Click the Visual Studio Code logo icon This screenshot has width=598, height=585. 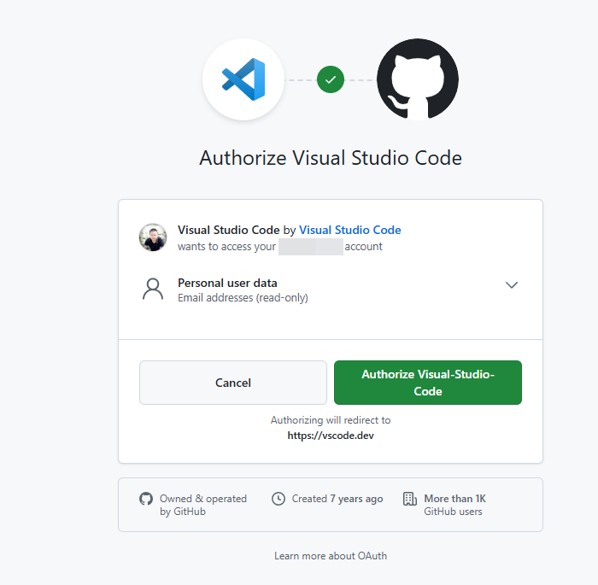click(x=243, y=79)
